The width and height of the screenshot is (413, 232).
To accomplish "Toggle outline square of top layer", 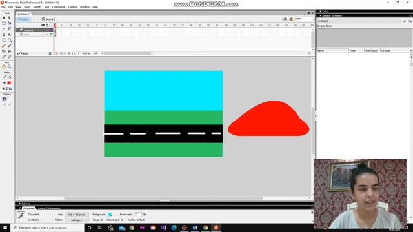I will (x=51, y=30).
